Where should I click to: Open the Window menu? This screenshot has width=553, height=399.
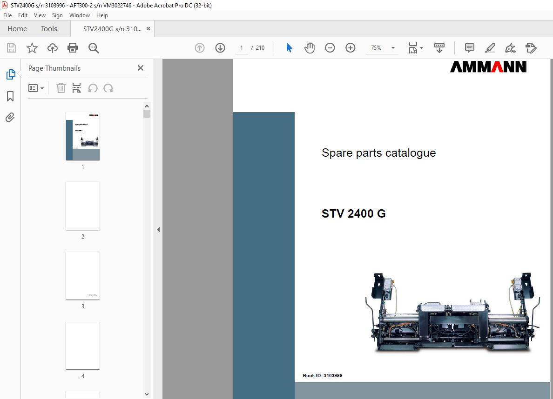79,15
